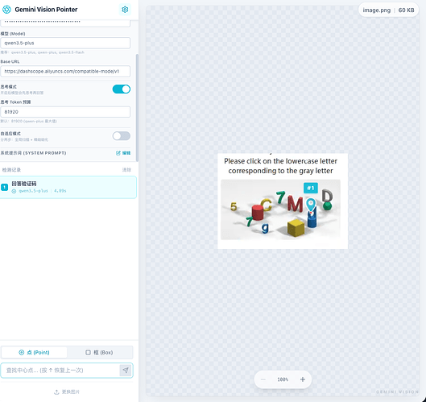
Task: Click the edit system prompt pencil icon
Action: point(118,153)
